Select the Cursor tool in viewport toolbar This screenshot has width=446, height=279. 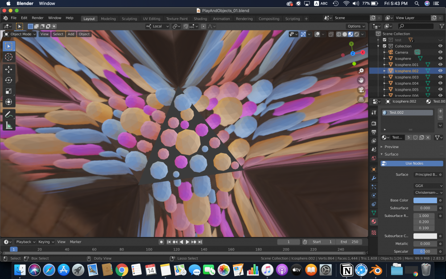click(x=9, y=57)
